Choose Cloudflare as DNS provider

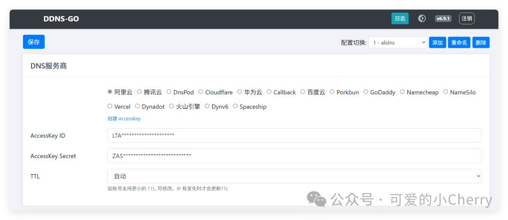(x=200, y=92)
